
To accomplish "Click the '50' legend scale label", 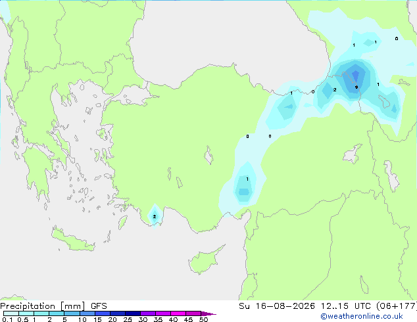I will 204,319.
